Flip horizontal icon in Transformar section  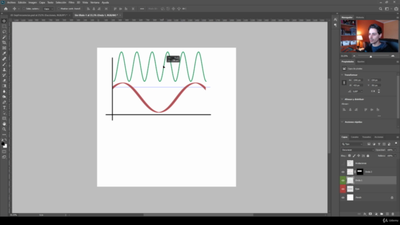point(373,91)
